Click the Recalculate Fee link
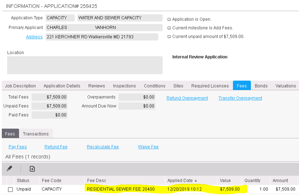 pyautogui.click(x=103, y=147)
